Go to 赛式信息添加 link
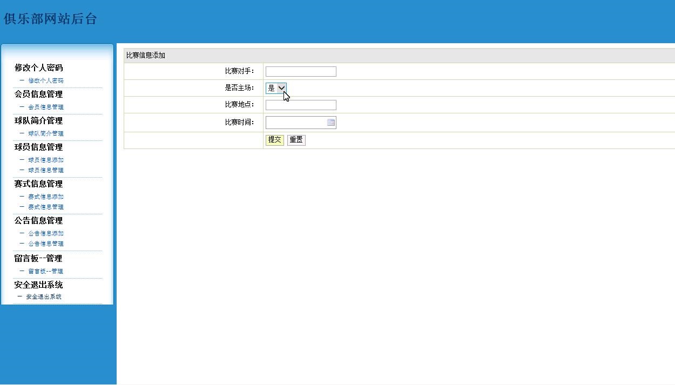 [46, 197]
